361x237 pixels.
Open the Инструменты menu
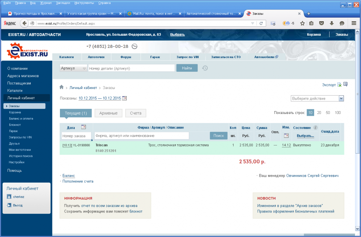[84, 3]
